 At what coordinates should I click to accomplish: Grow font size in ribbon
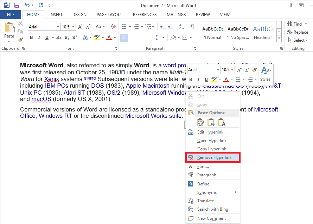80,27
